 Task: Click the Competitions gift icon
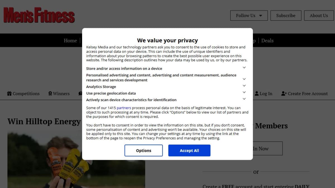coord(9,94)
